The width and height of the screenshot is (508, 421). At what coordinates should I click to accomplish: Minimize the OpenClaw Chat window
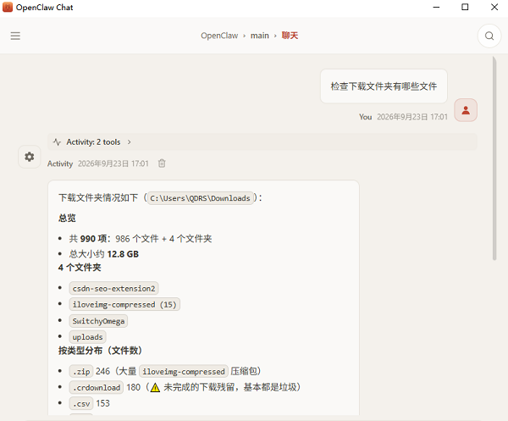click(x=436, y=7)
